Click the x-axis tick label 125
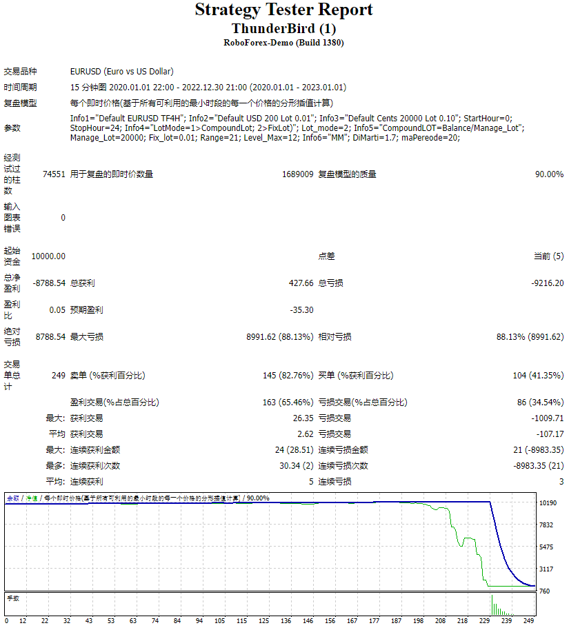569x630 pixels. click(x=263, y=621)
